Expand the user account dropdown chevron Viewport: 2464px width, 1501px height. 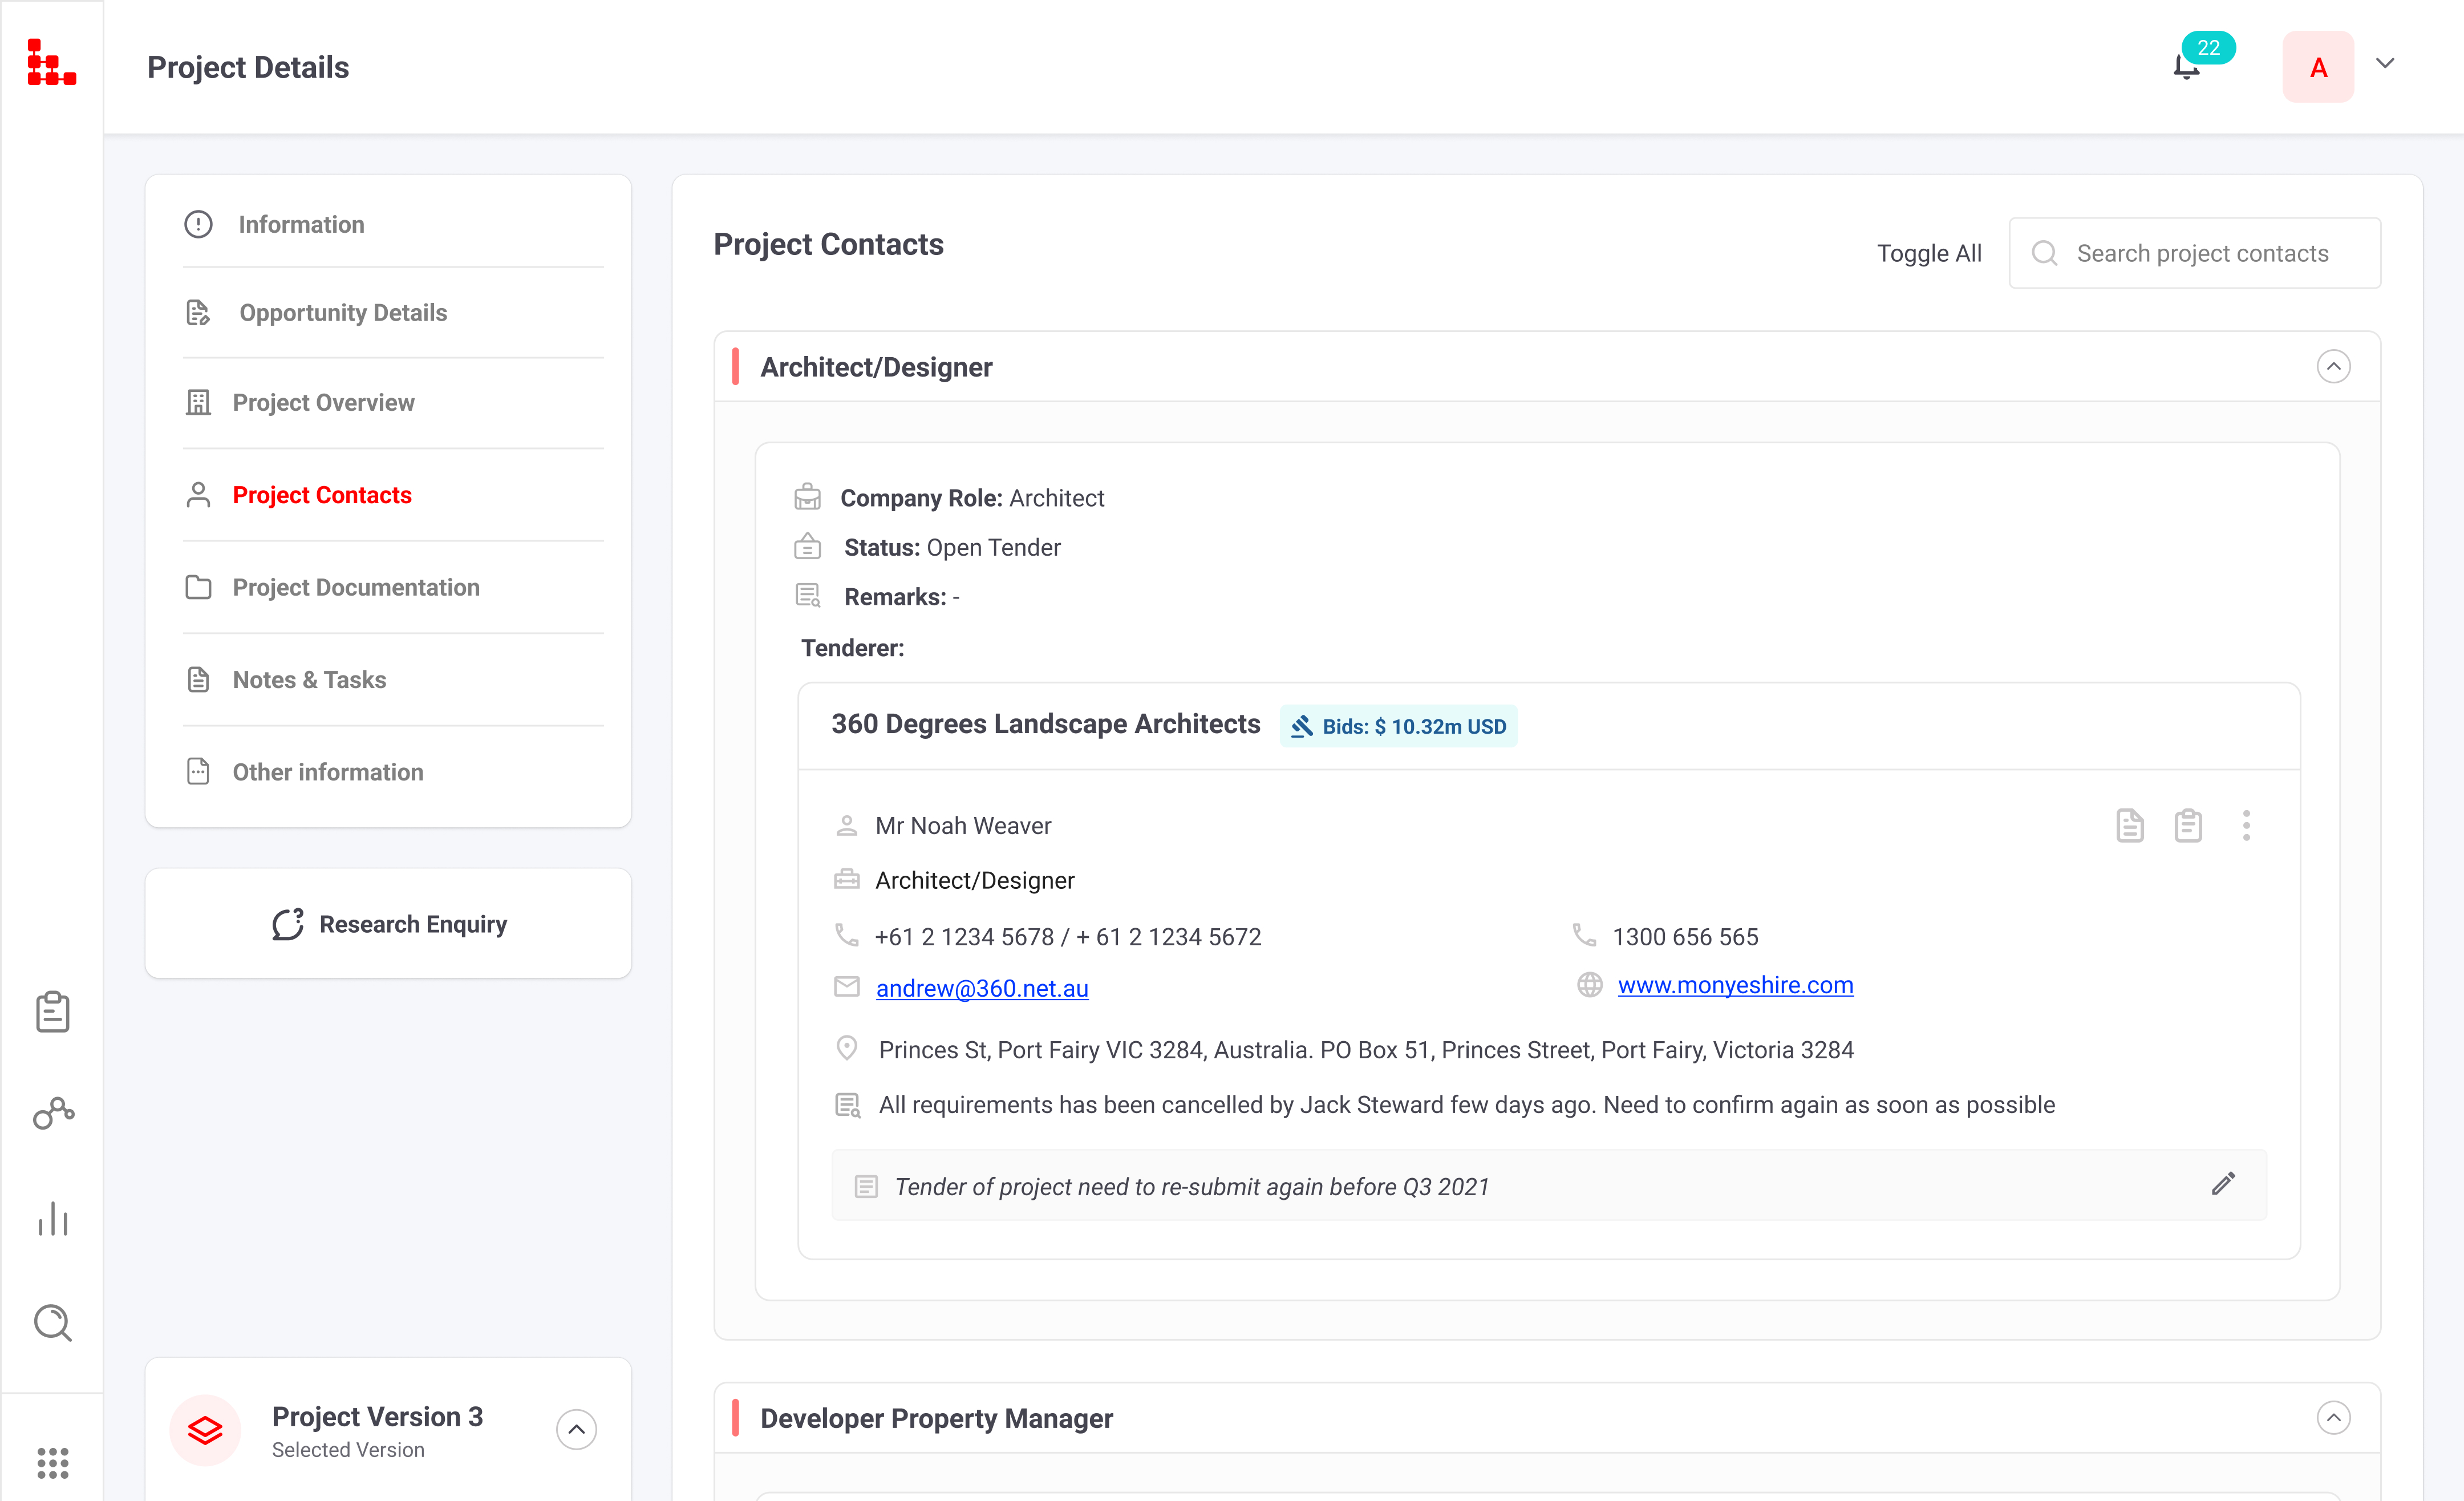coord(2385,63)
